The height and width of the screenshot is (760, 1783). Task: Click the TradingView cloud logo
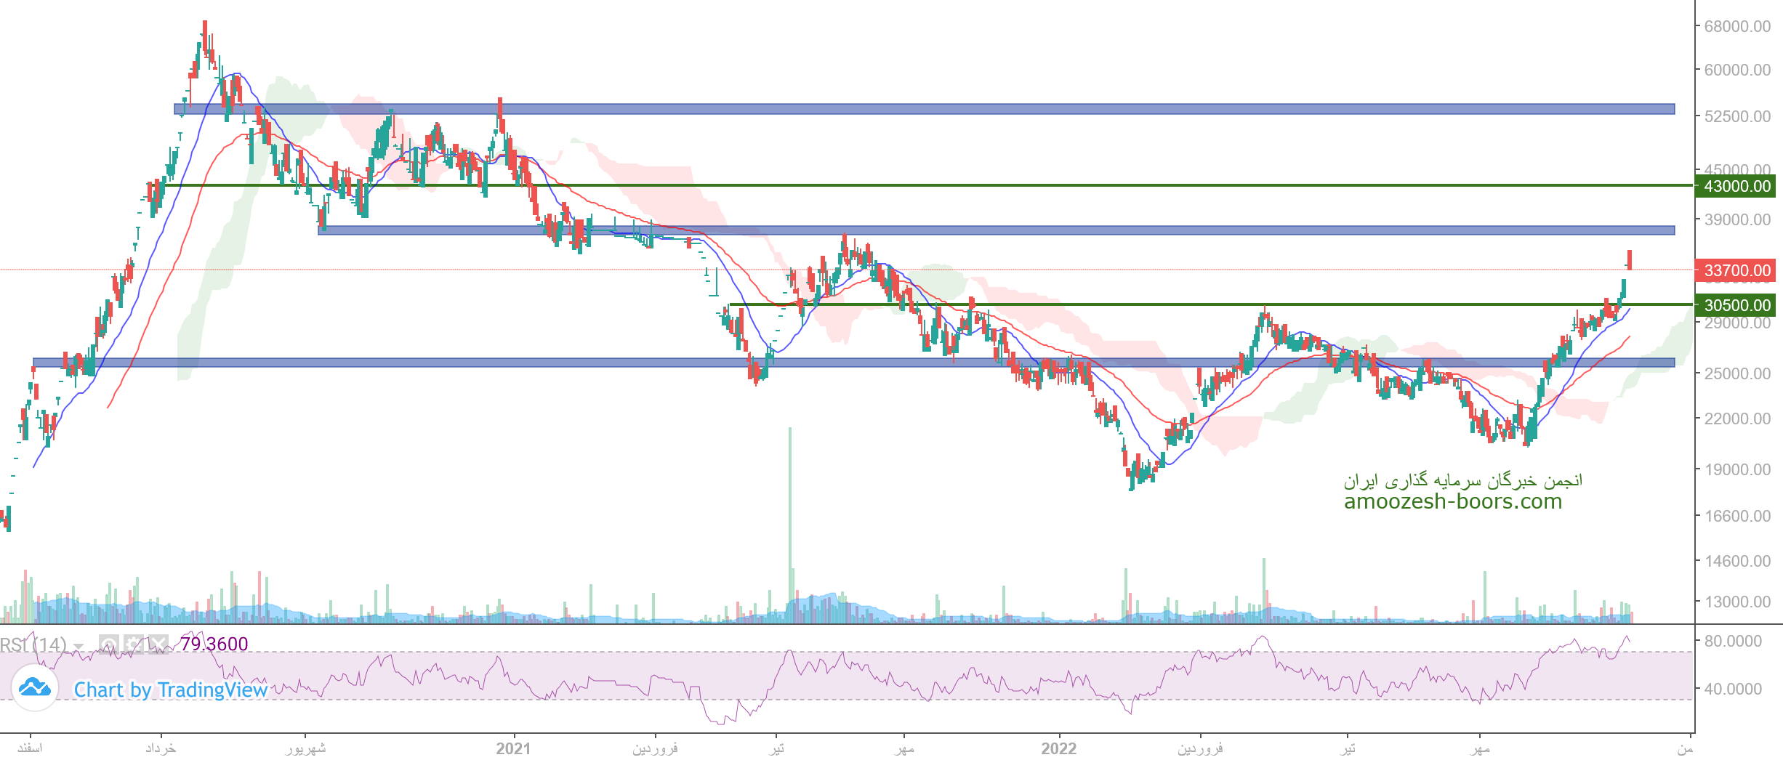coord(35,688)
